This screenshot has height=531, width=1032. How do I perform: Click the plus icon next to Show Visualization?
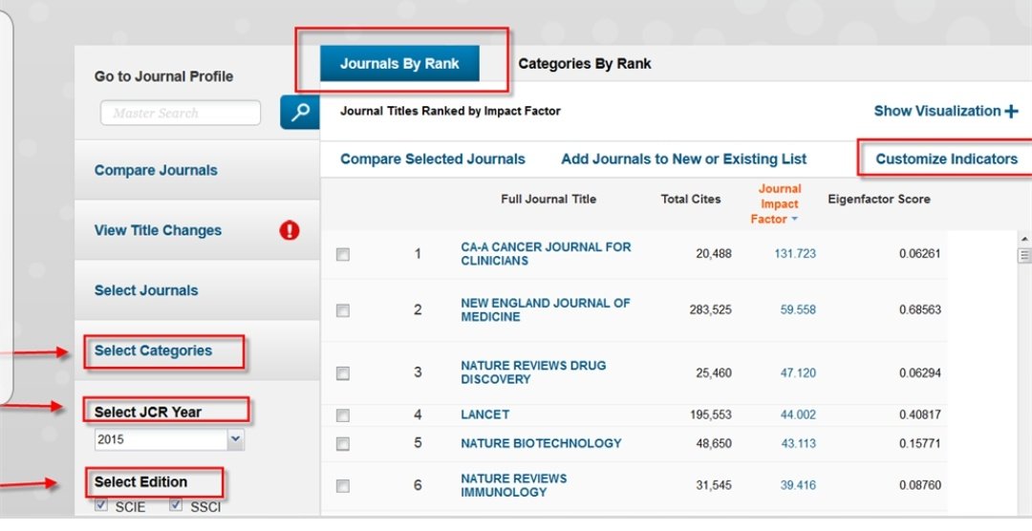[1012, 112]
